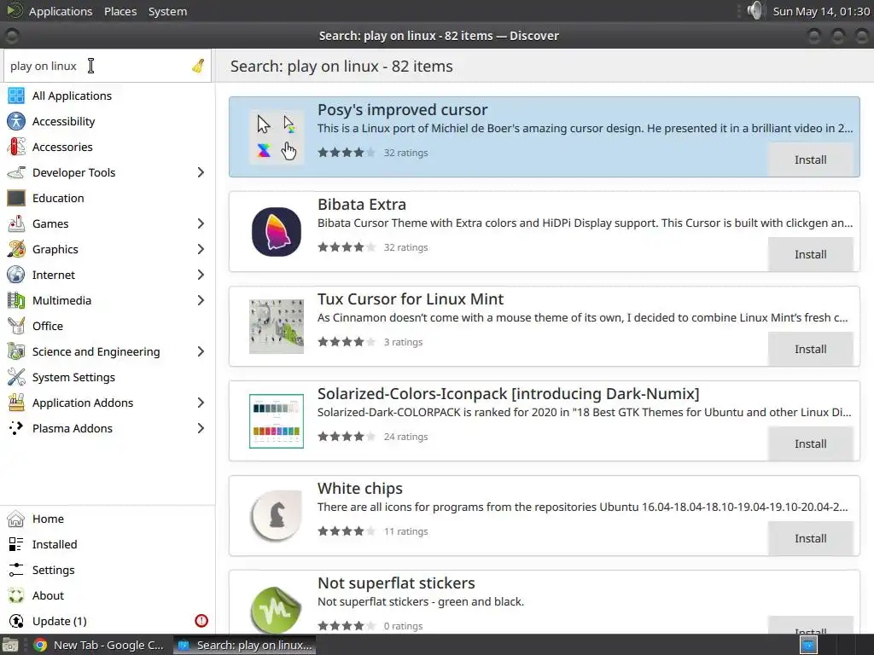Open the Applications menu in top panel
Image resolution: width=874 pixels, height=655 pixels.
[x=61, y=11]
